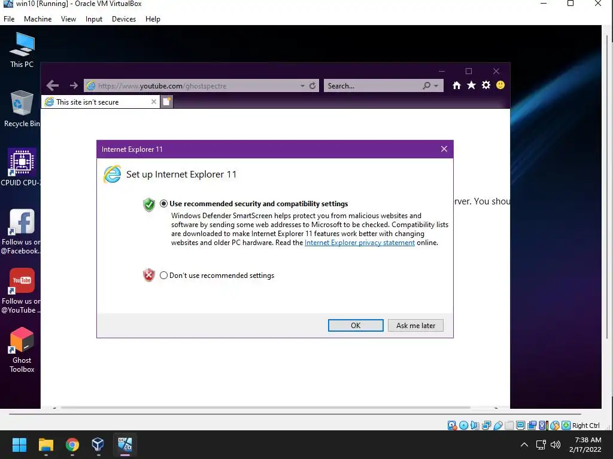Open the VirtualBox Help menu

pos(153,19)
